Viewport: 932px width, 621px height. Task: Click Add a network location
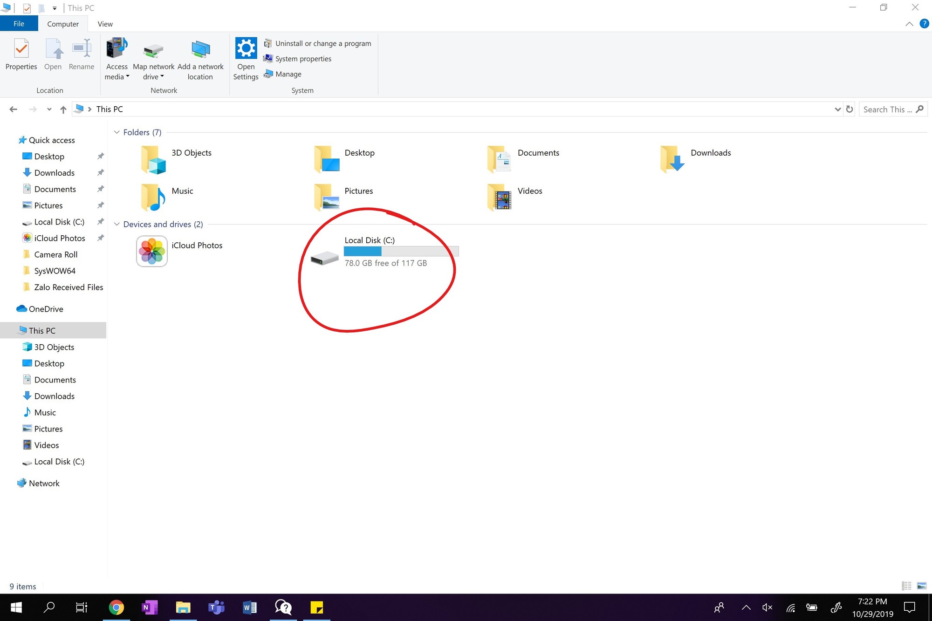point(200,60)
